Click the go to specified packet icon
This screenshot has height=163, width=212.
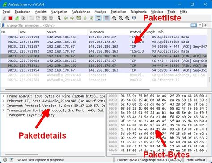point(79,18)
